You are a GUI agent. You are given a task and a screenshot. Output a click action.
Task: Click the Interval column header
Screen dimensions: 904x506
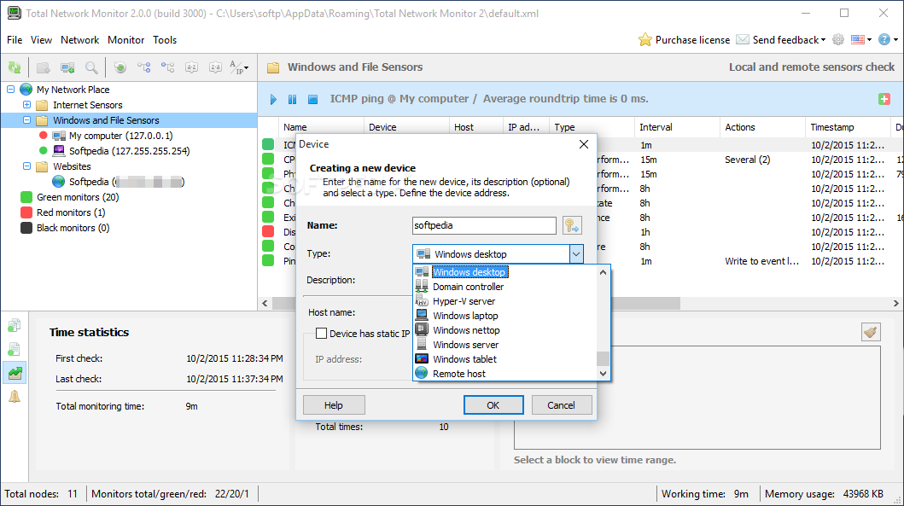pyautogui.click(x=678, y=127)
